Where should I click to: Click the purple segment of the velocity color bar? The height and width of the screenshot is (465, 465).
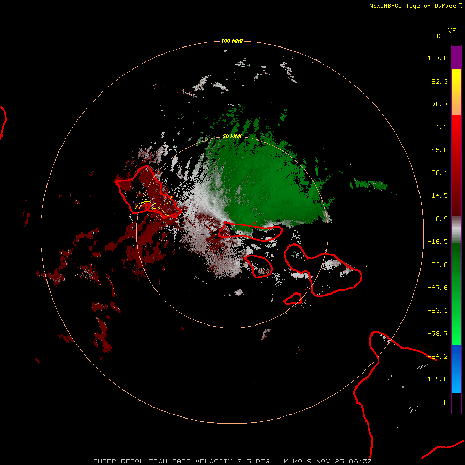pos(456,57)
